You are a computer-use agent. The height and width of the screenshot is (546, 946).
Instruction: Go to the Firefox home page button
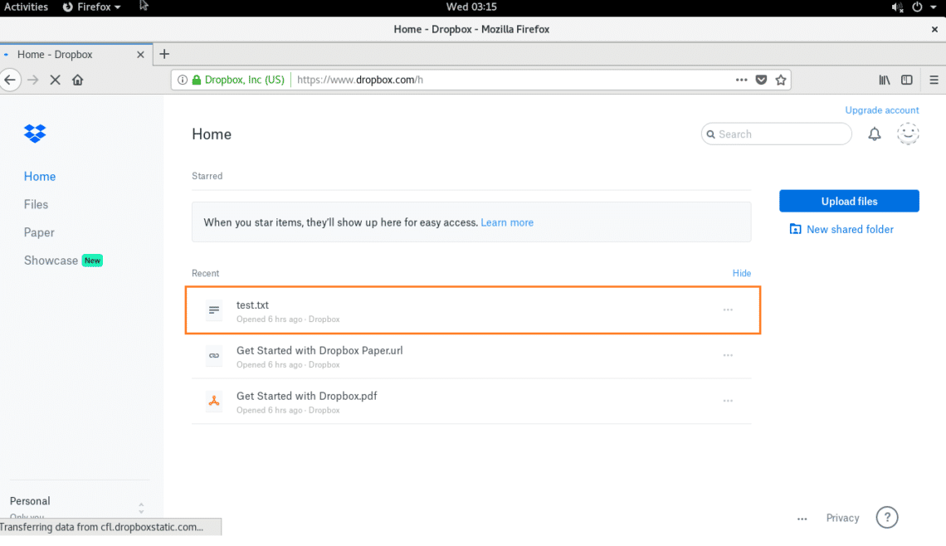point(77,80)
